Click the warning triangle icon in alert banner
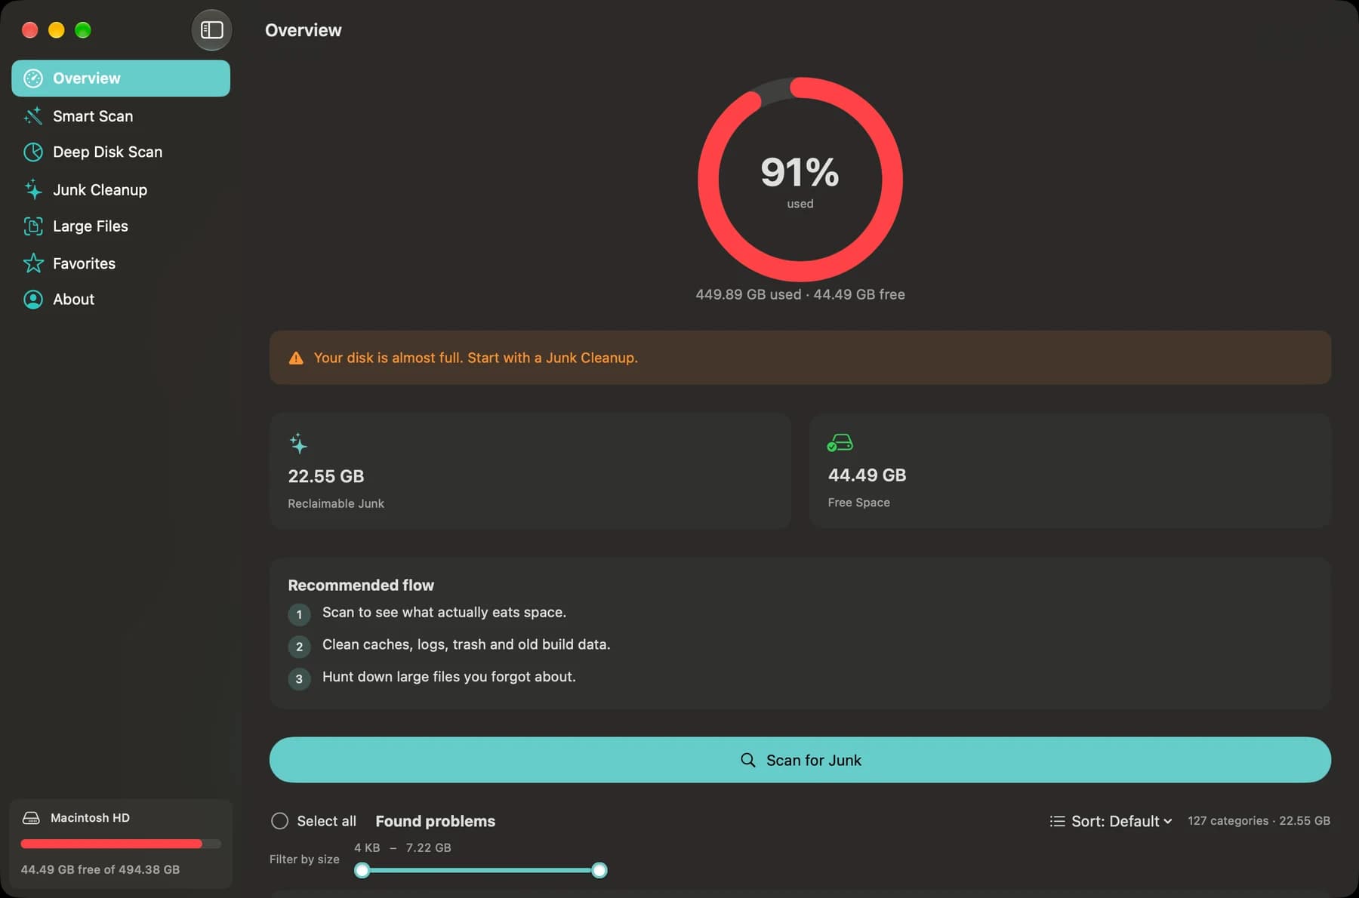The width and height of the screenshot is (1359, 898). (296, 358)
